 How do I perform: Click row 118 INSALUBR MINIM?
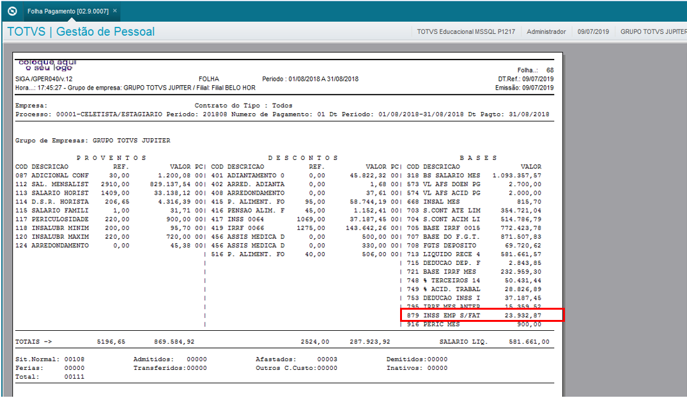(x=110, y=228)
